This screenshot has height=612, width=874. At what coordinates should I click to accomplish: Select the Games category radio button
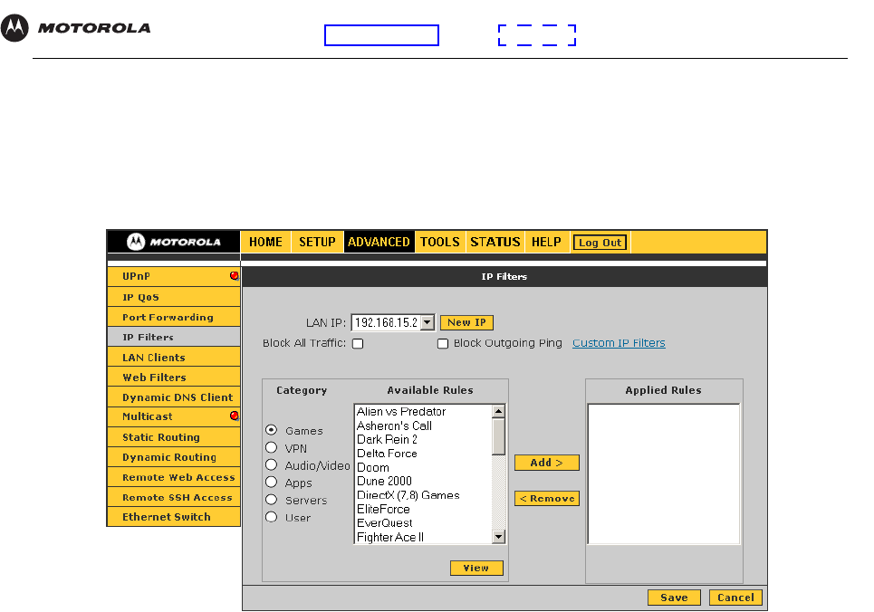point(272,430)
